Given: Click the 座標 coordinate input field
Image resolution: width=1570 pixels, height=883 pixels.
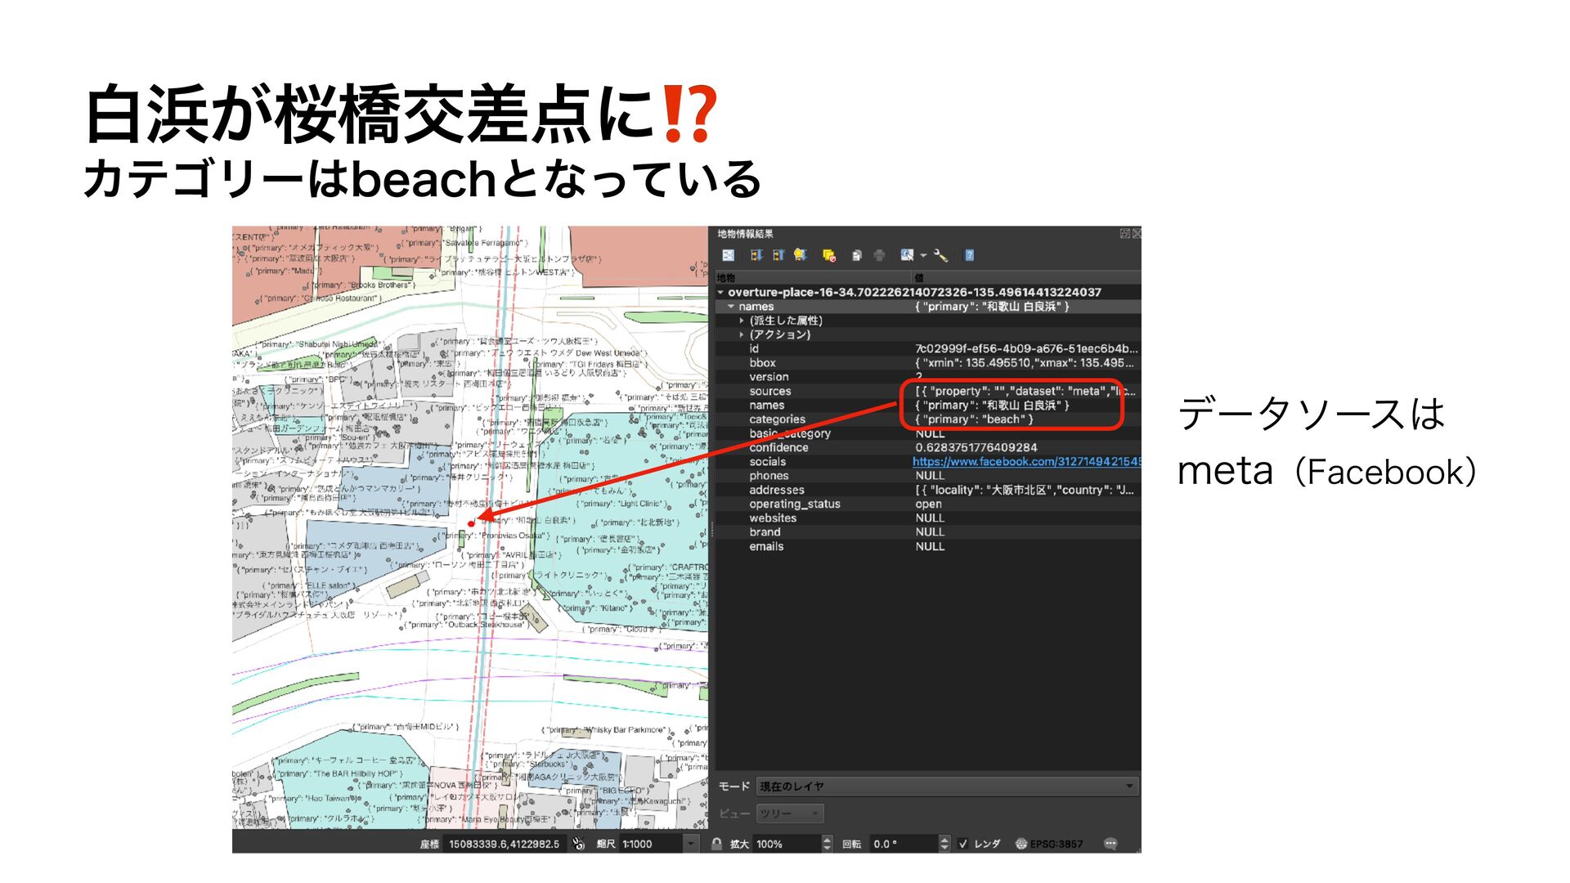Looking at the screenshot, I should click(x=504, y=844).
